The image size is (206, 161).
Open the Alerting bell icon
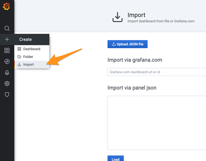7,72
